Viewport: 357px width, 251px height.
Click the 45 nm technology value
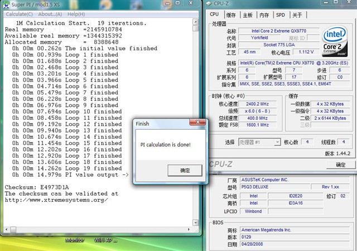point(250,52)
